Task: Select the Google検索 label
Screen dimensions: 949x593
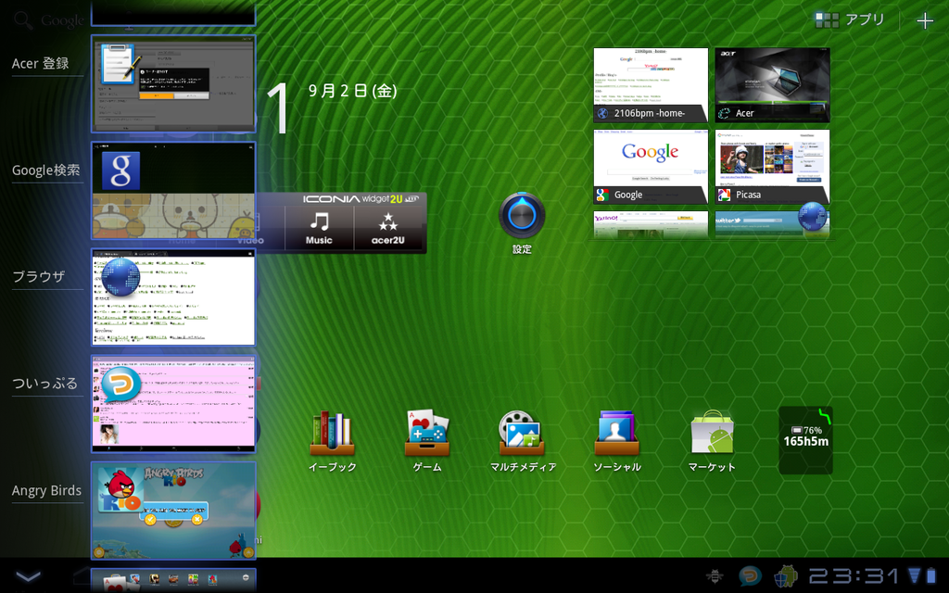Action: click(46, 170)
